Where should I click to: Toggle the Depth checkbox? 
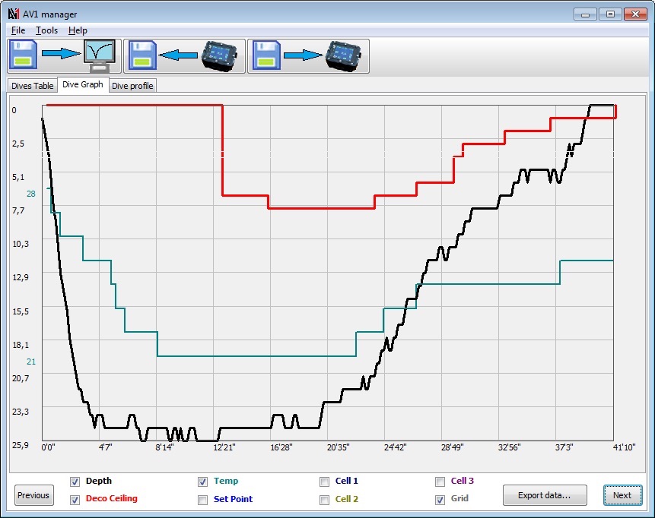[75, 482]
